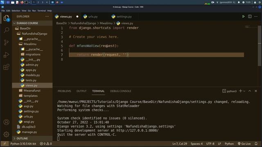Screen dimensions: 262x147
Task: Open the Run and Debug view
Action: click(7, 55)
